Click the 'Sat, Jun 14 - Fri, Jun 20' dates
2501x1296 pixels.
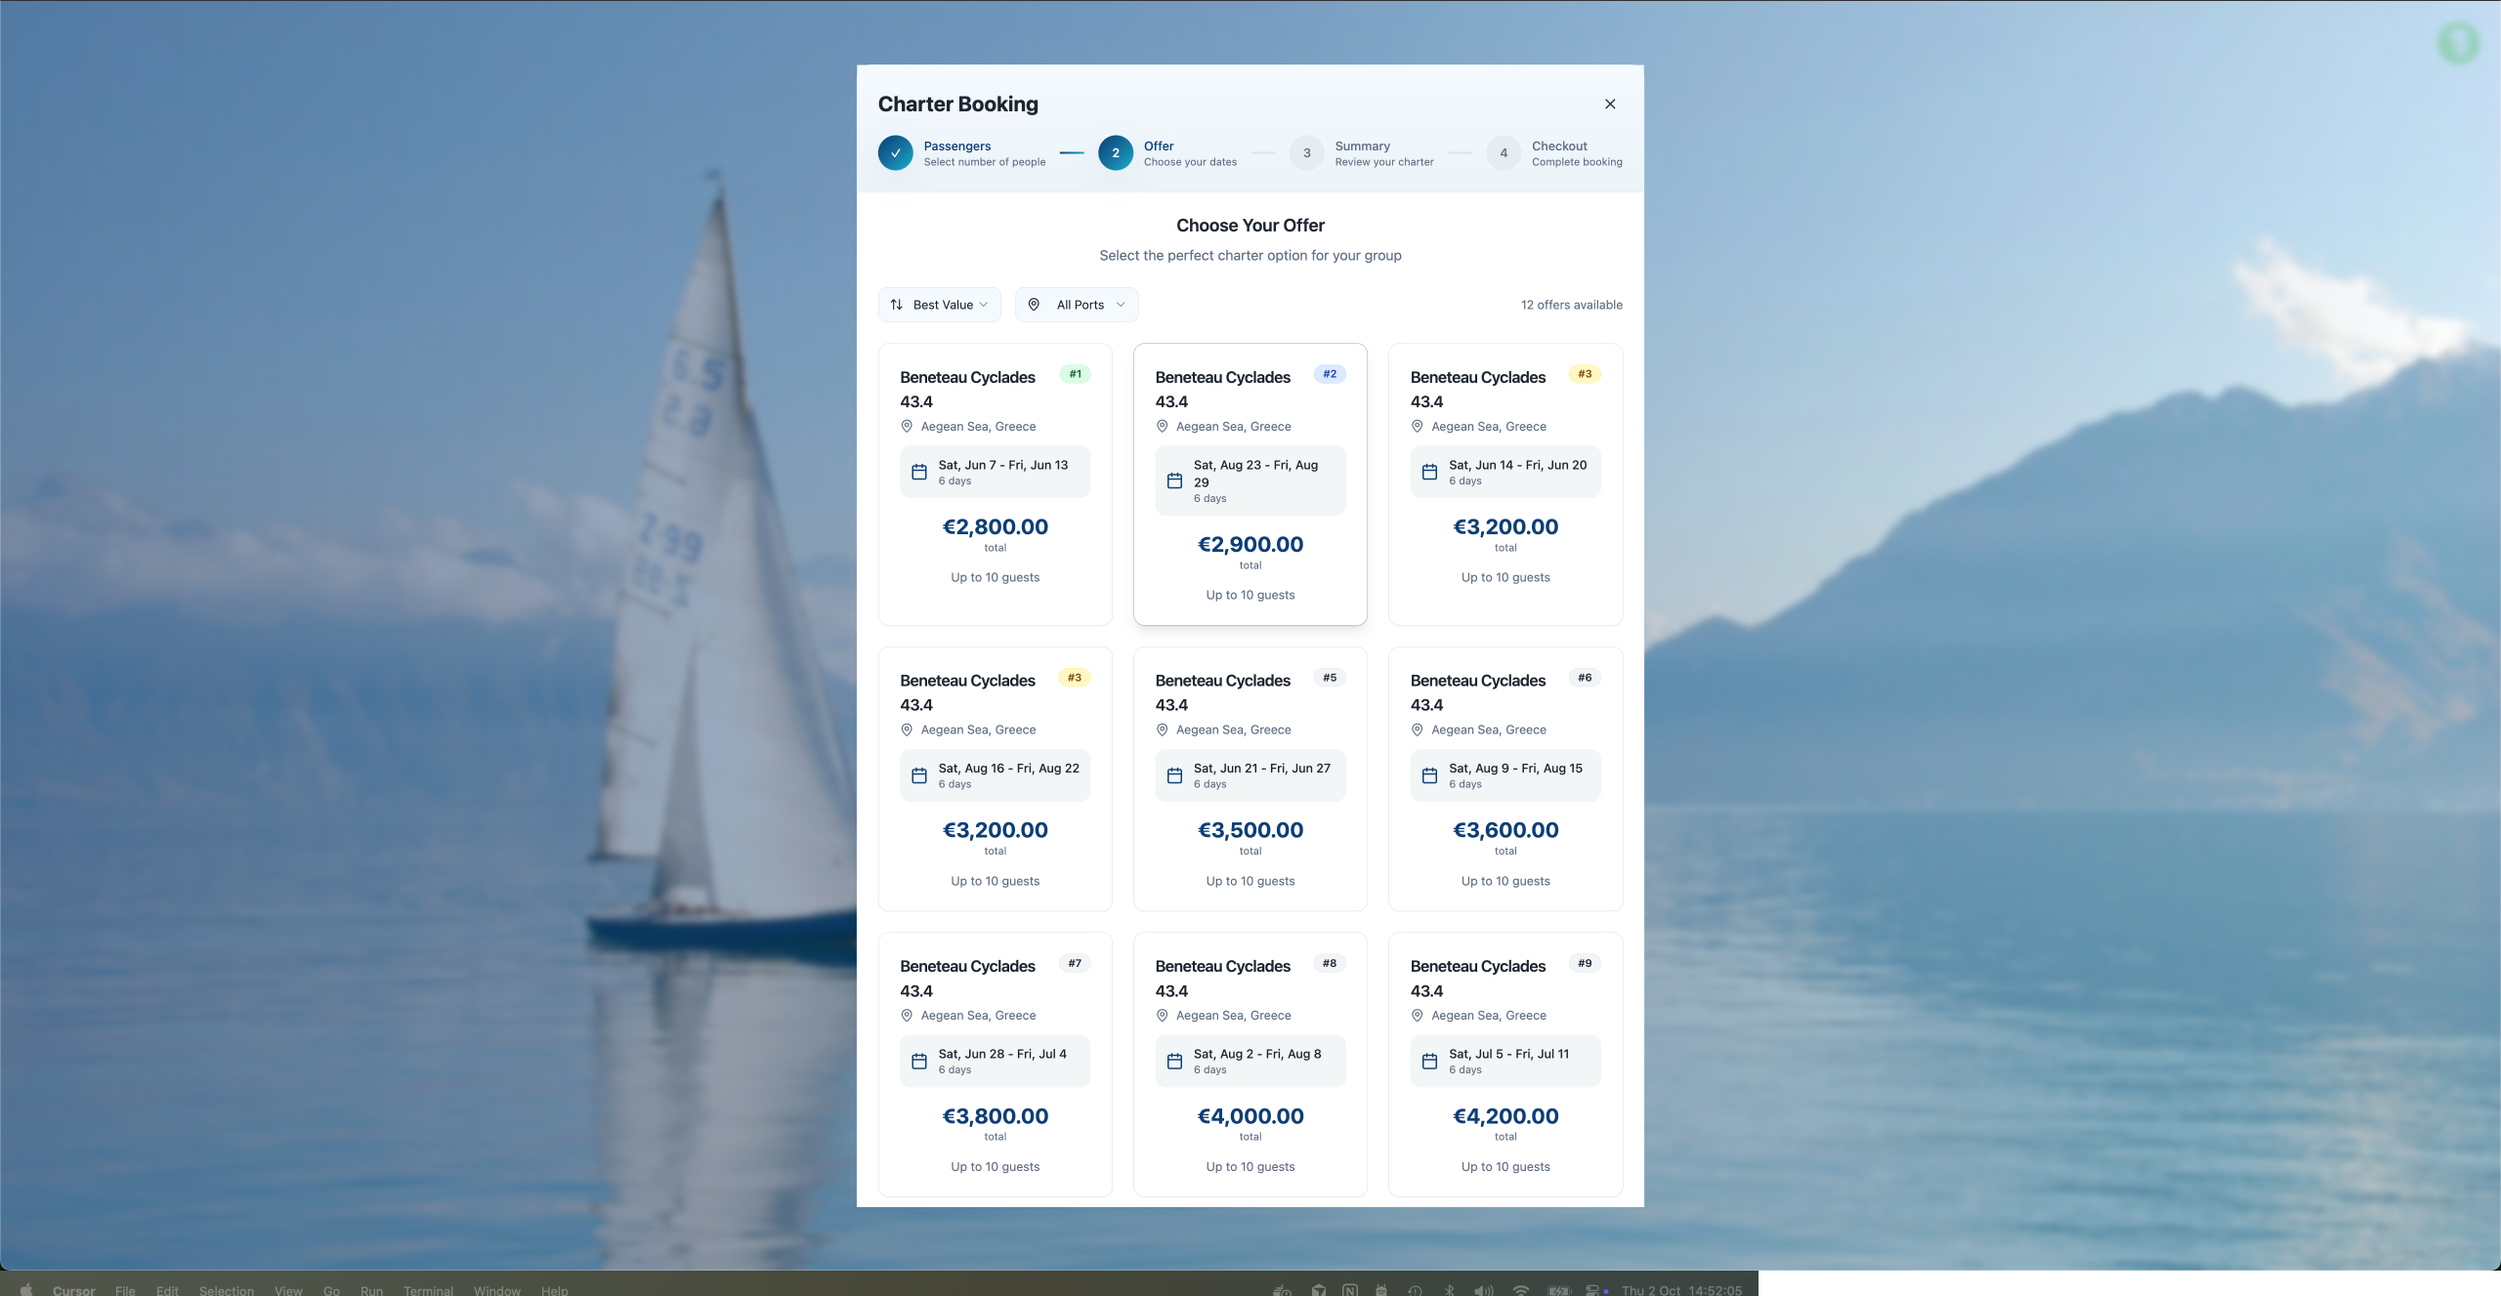(x=1517, y=465)
